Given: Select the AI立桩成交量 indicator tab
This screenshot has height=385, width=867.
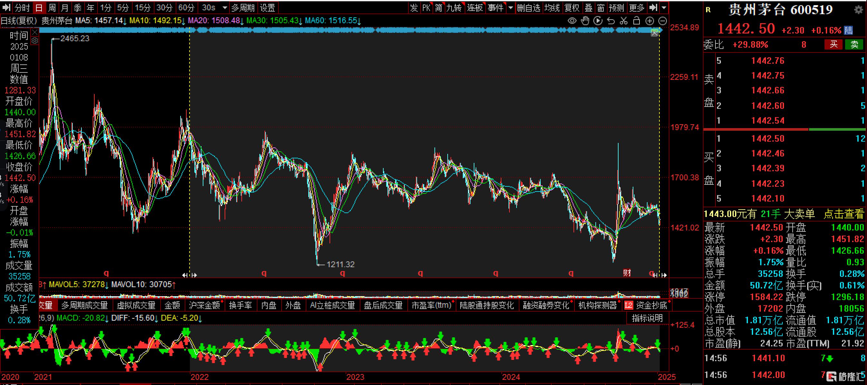Looking at the screenshot, I should pyautogui.click(x=332, y=305).
